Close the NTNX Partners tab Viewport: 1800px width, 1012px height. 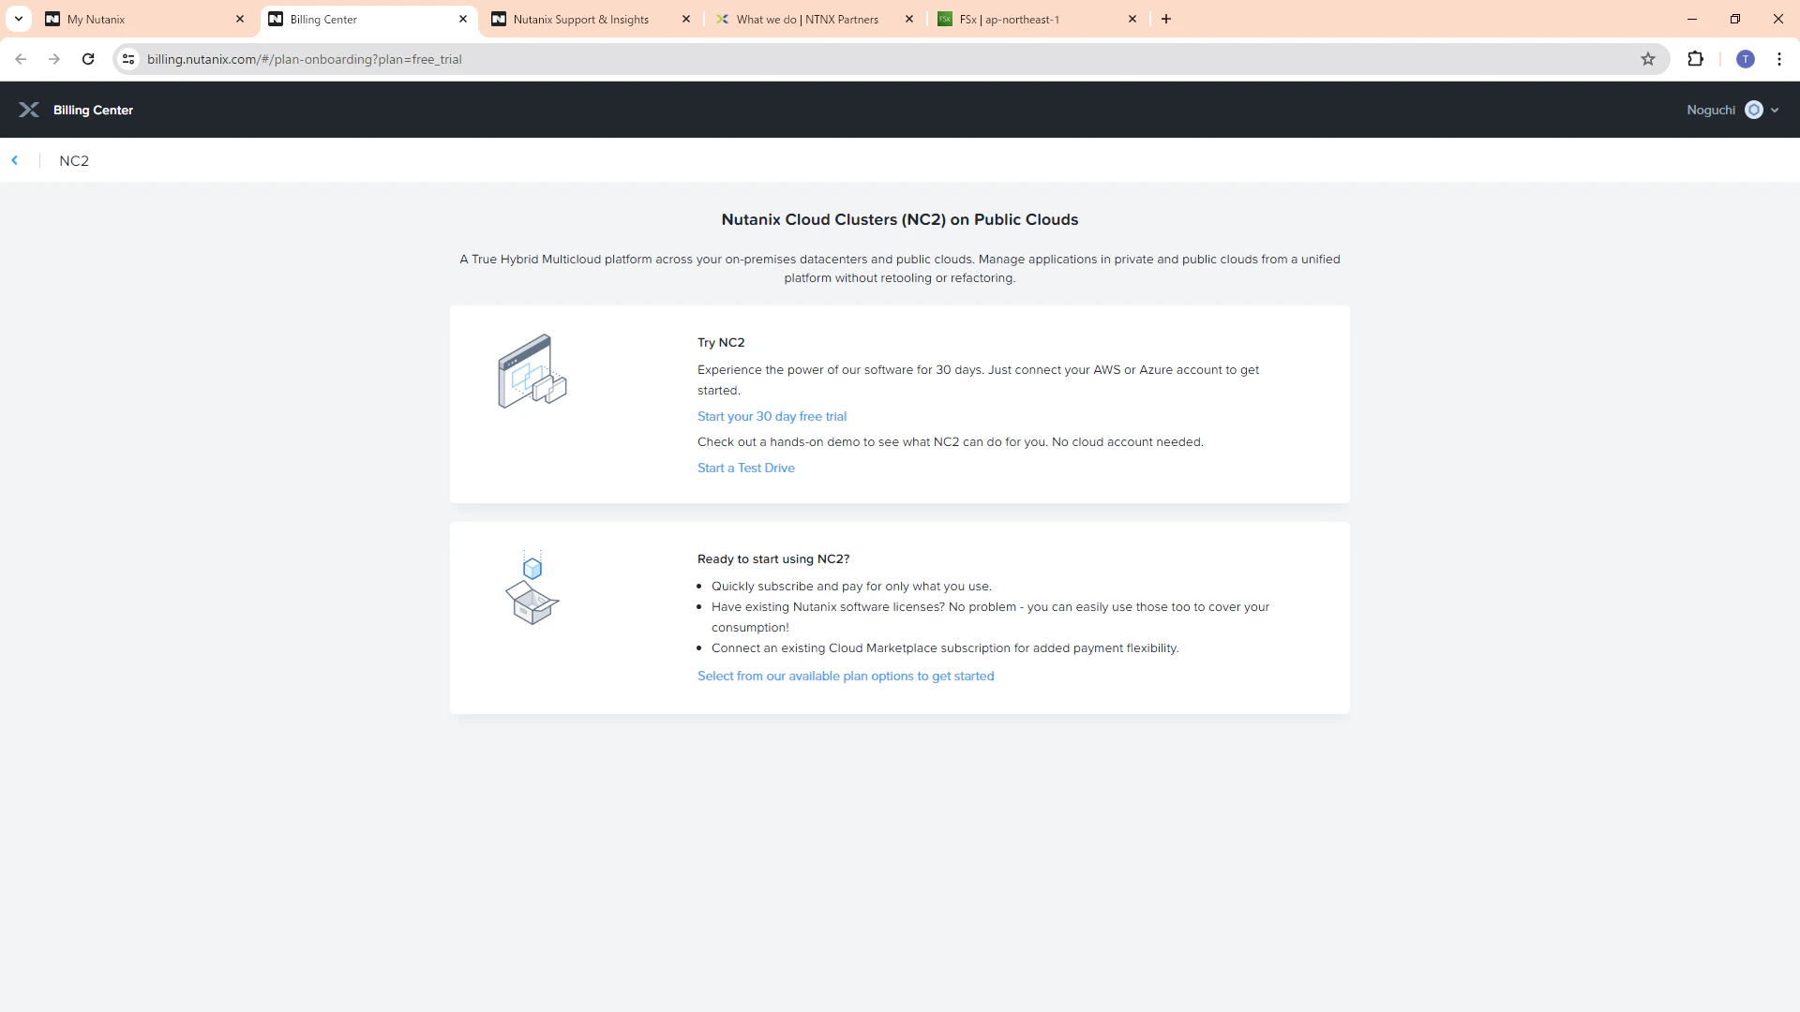coord(909,19)
